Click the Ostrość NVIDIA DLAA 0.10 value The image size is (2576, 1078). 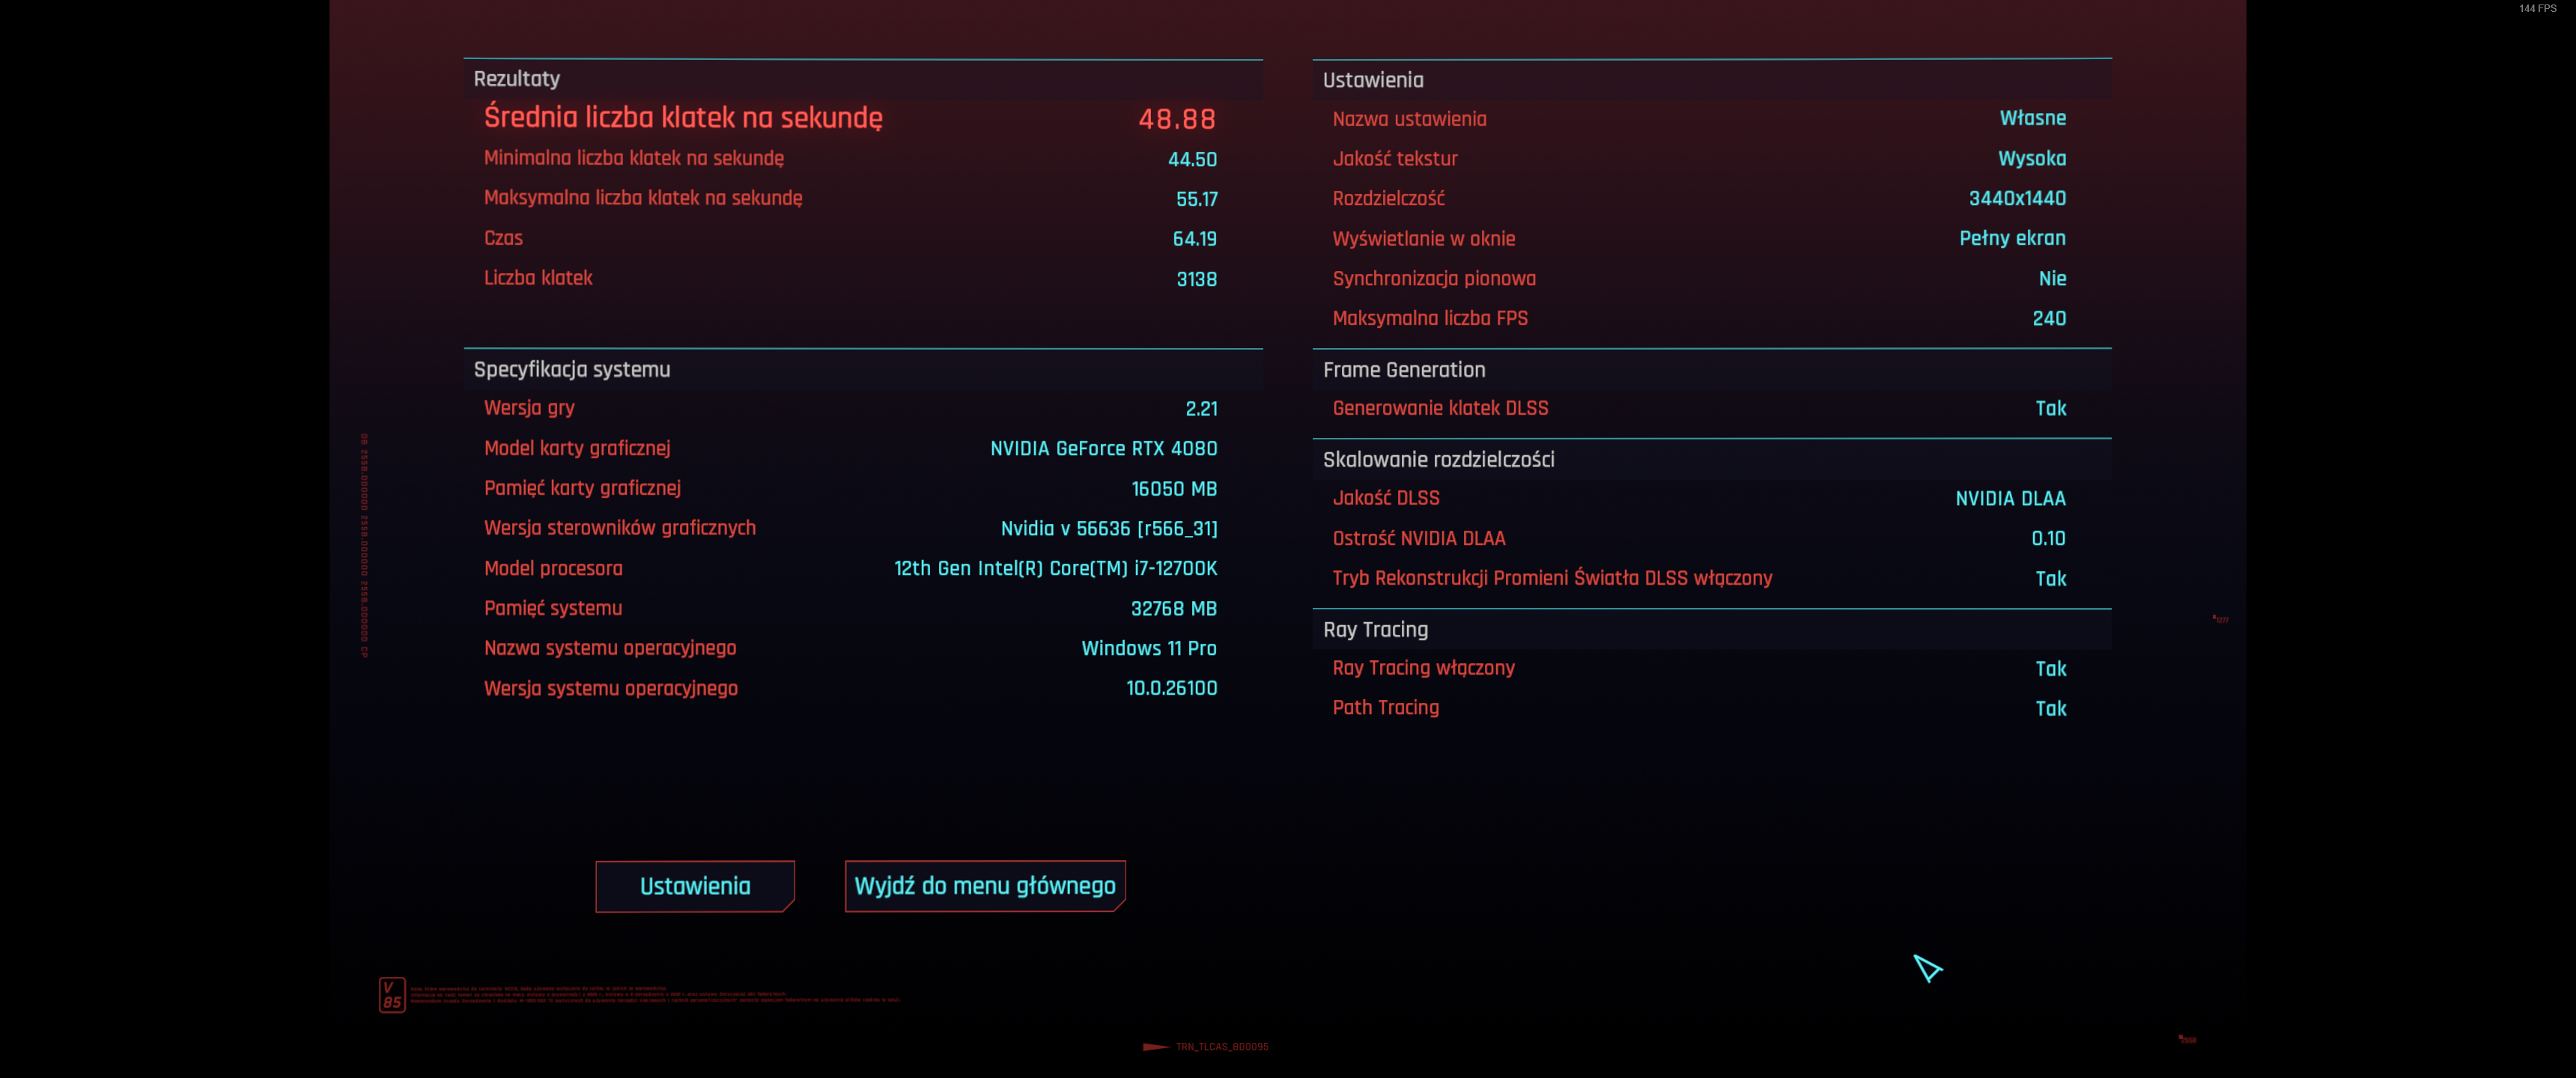click(2048, 538)
